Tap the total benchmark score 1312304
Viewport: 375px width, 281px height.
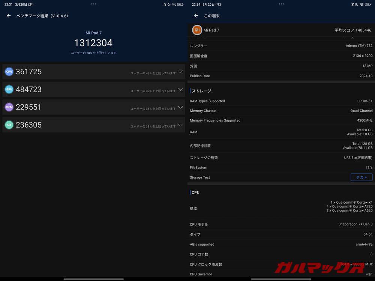click(93, 43)
